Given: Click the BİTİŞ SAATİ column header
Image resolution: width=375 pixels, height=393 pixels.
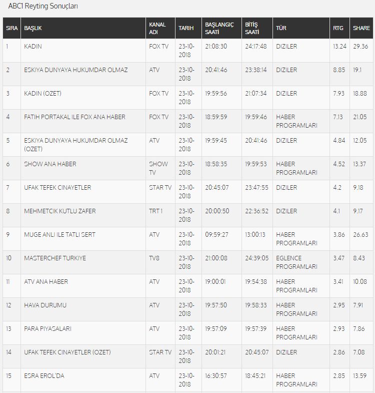Looking at the screenshot, I should 257,28.
